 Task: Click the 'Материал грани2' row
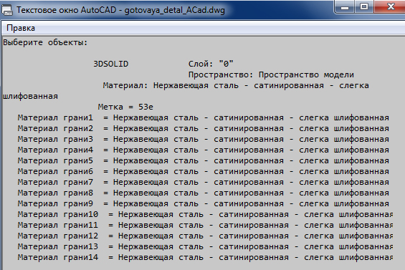coord(204,128)
